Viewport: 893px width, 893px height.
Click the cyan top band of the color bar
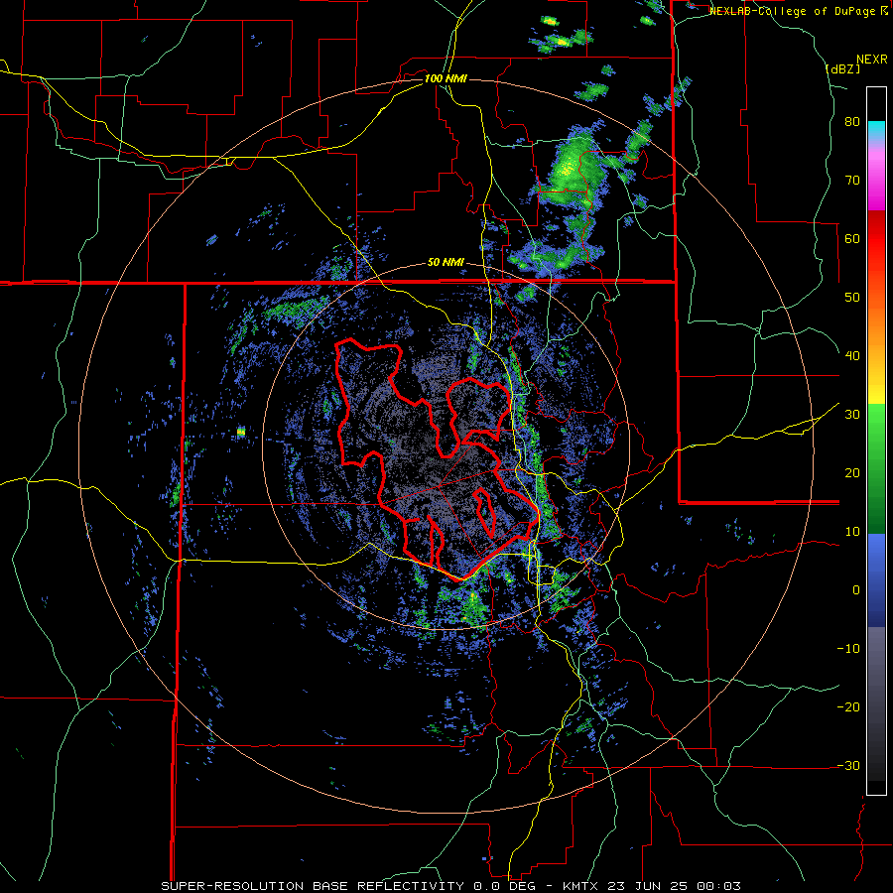pyautogui.click(x=876, y=130)
